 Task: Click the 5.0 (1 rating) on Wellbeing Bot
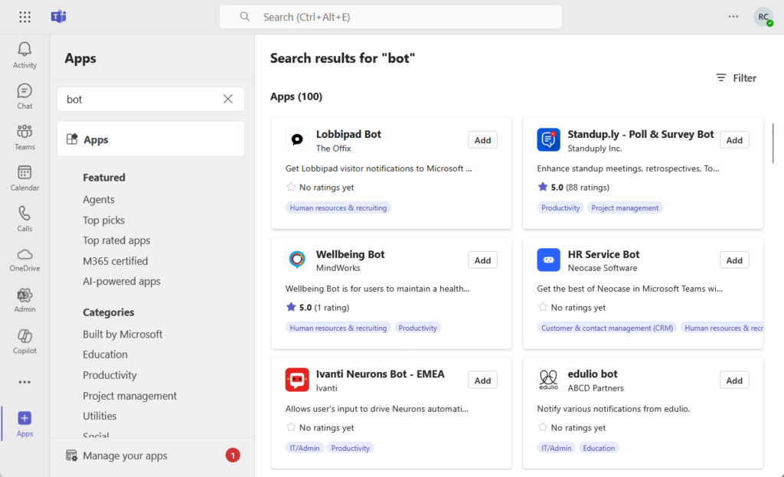click(x=318, y=307)
